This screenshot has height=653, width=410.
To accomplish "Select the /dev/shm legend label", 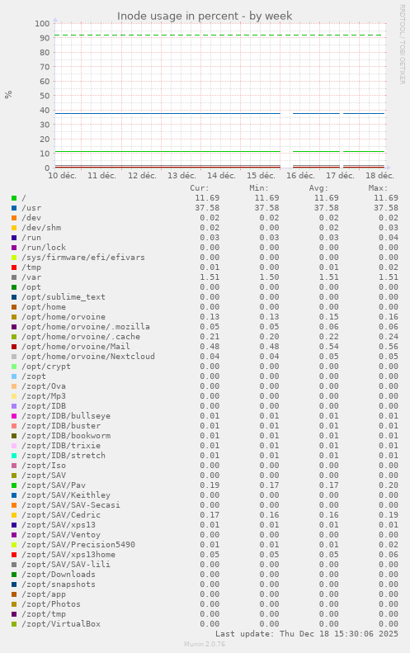I will click(x=41, y=228).
